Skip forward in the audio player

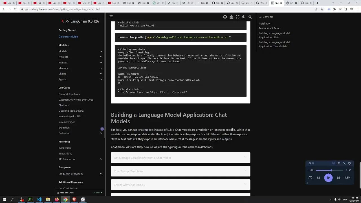pyautogui.click(x=338, y=178)
